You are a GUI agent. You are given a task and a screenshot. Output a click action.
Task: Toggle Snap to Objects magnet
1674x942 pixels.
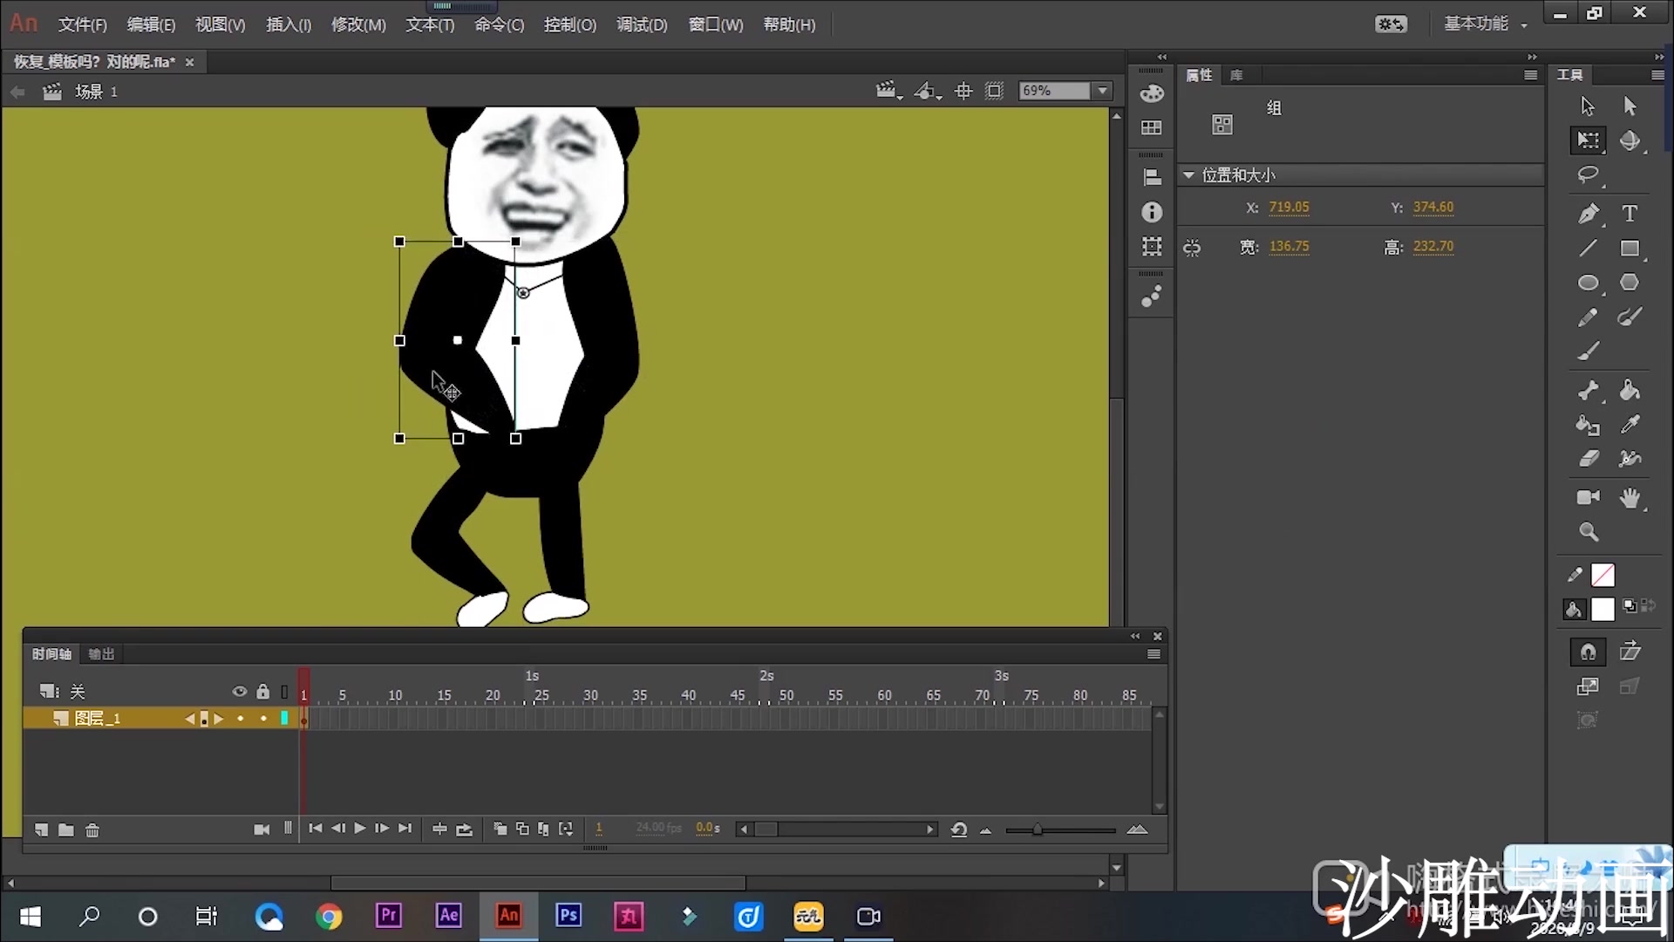click(1588, 652)
